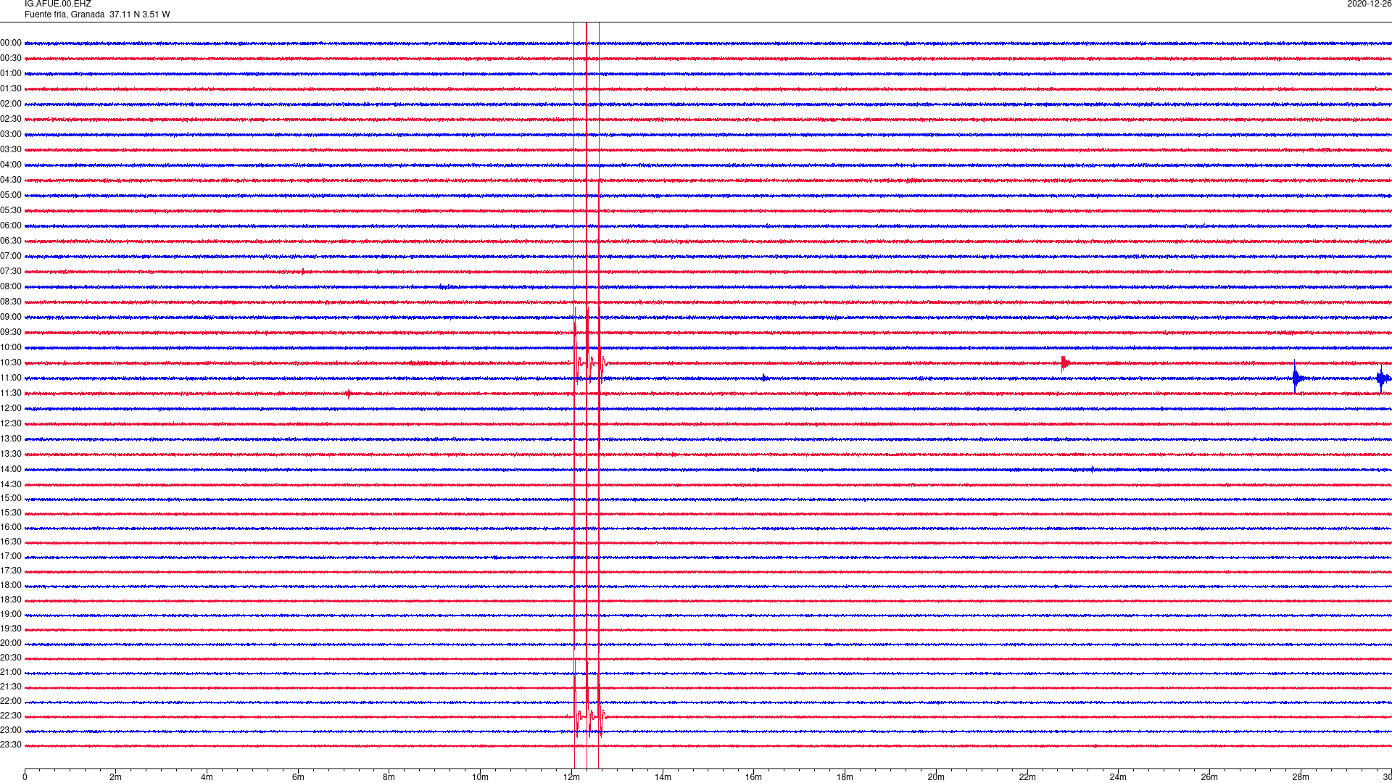This screenshot has height=783, width=1392.
Task: Click the blue seismic event near 28m on 11:00 trace
Action: 1297,378
